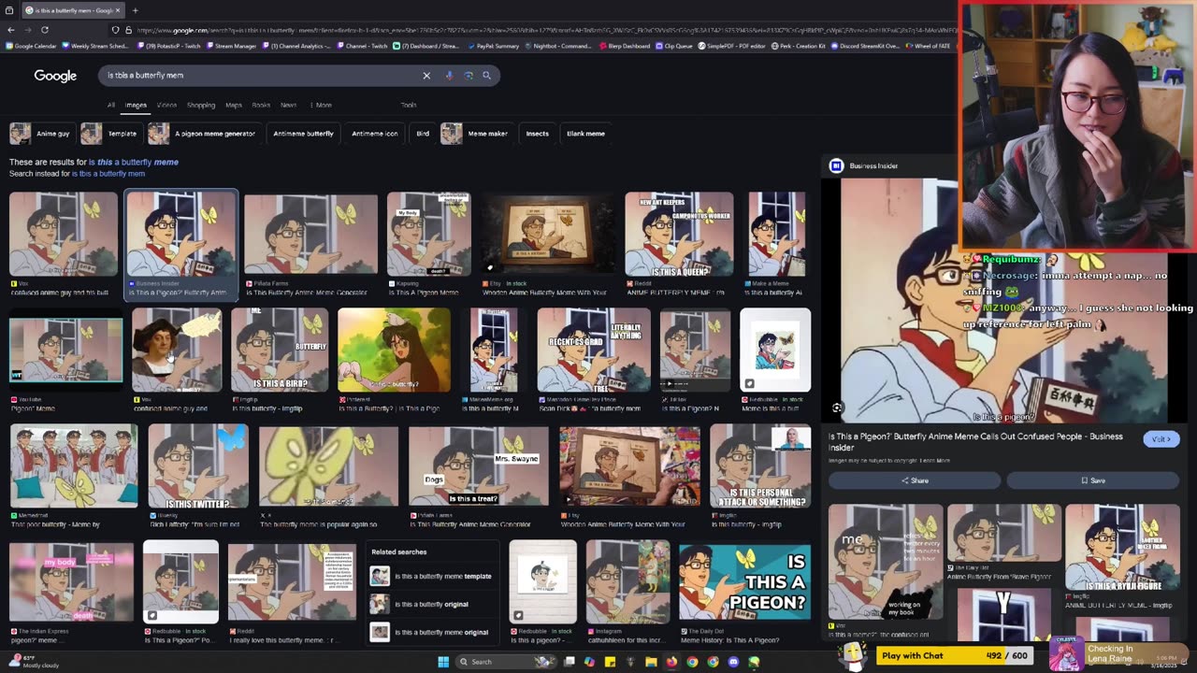Image resolution: width=1197 pixels, height=673 pixels.
Task: Open a new browser tab
Action: tap(136, 10)
